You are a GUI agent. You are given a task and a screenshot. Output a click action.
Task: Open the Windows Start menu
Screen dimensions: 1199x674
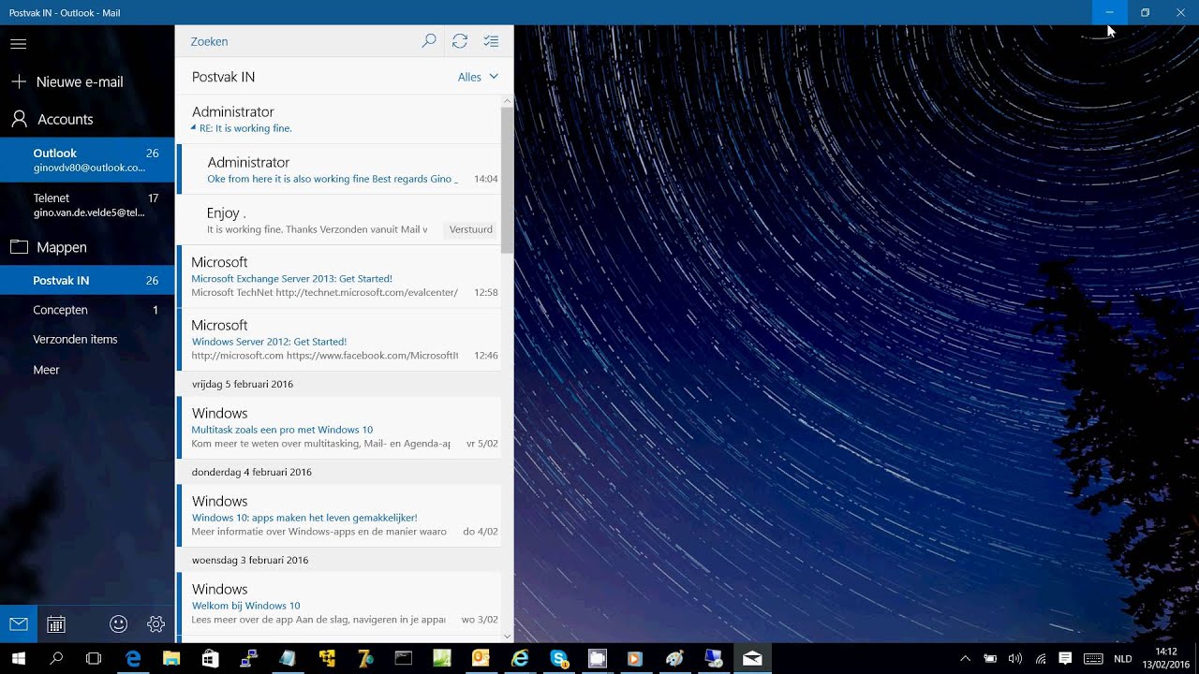(x=18, y=658)
